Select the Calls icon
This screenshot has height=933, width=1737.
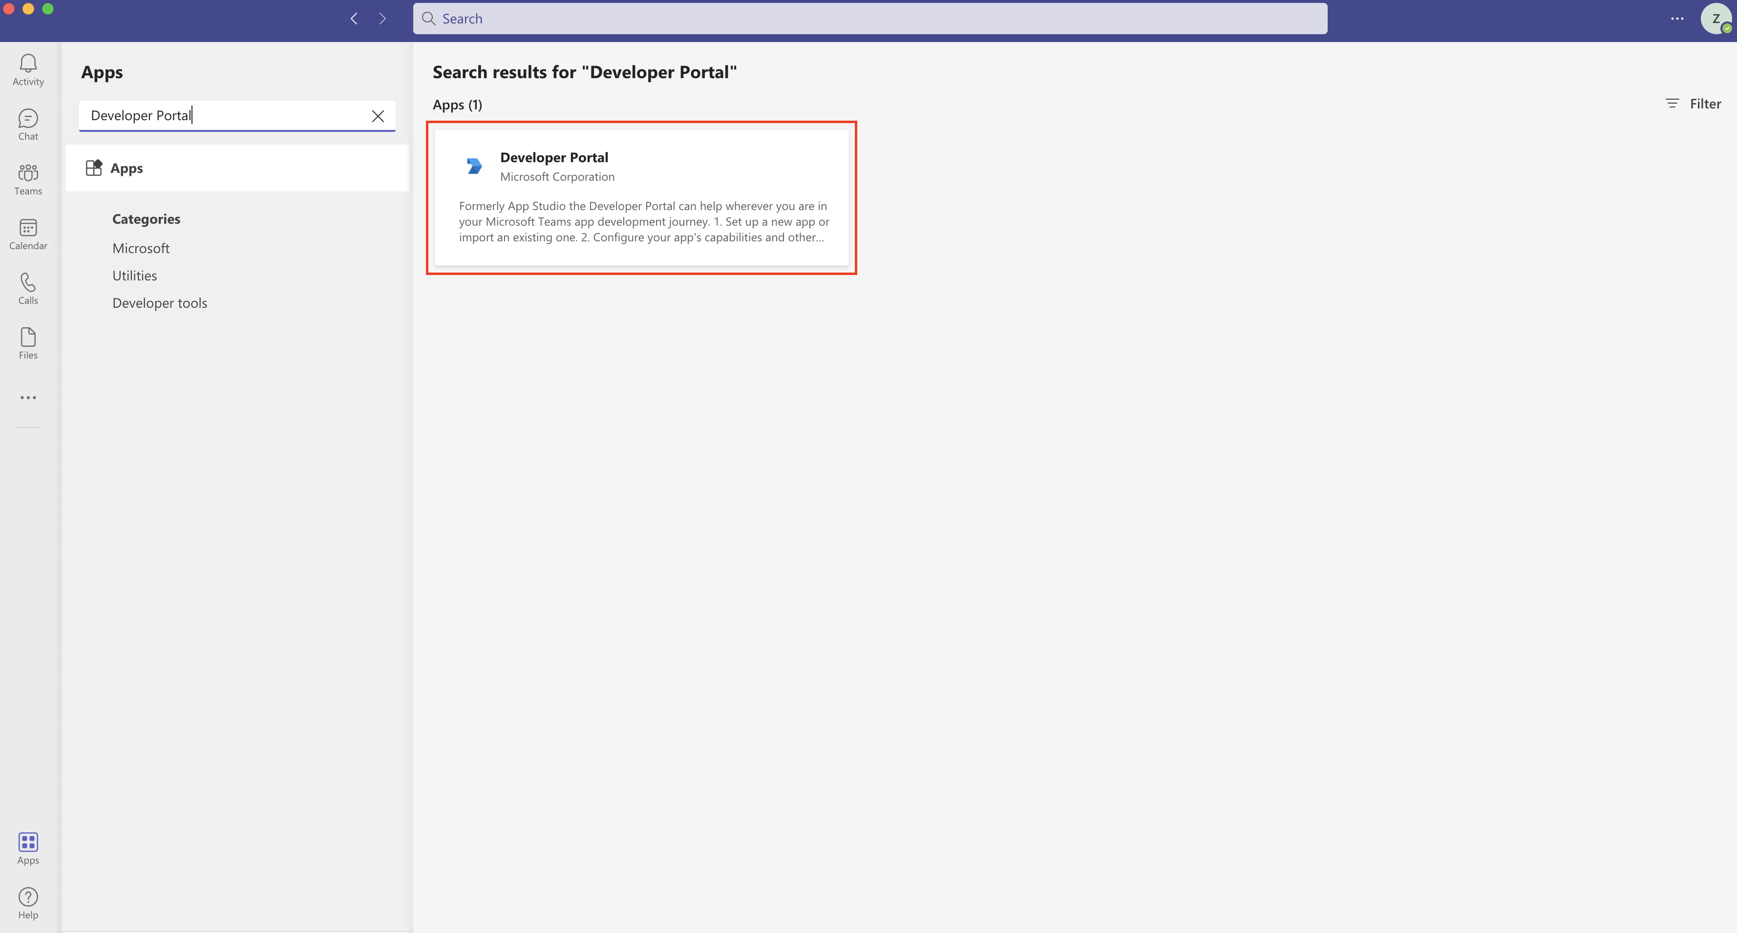coord(28,288)
